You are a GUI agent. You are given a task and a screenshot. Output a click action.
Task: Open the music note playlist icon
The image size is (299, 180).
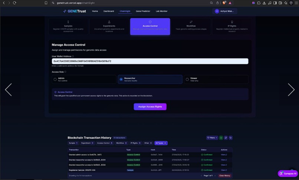click(269, 3)
